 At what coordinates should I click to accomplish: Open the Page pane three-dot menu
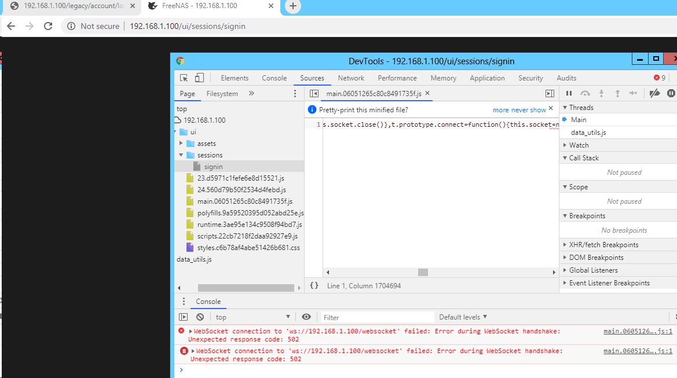click(295, 94)
